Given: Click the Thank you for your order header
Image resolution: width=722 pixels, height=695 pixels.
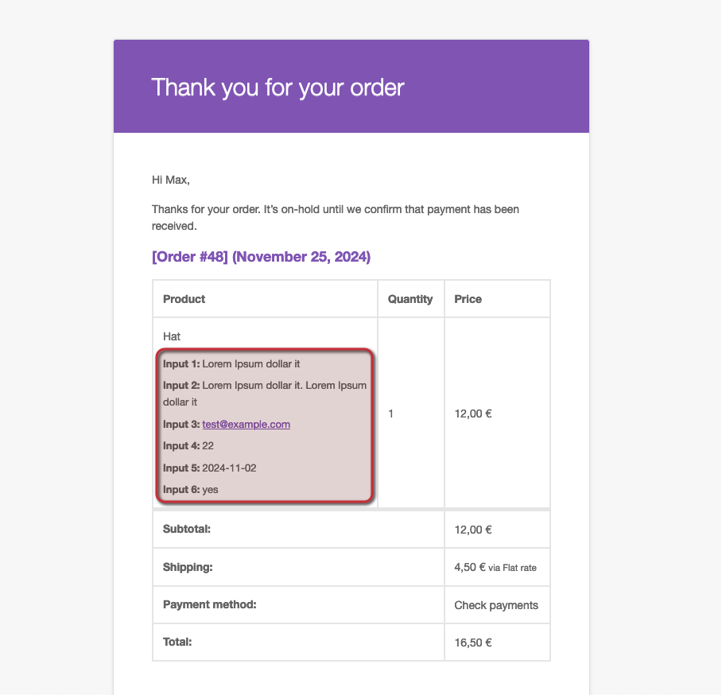Looking at the screenshot, I should (x=278, y=87).
